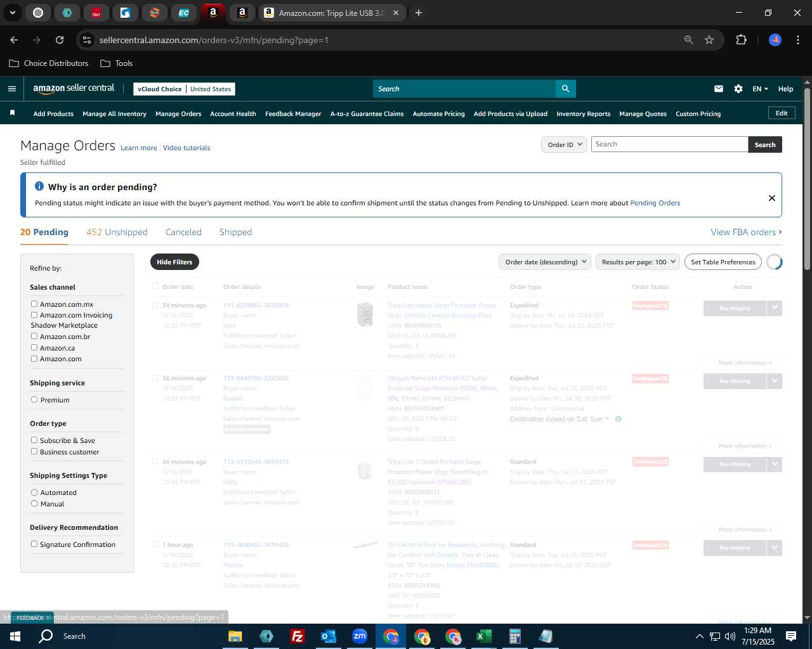Open the settings gear icon
812x649 pixels.
[738, 89]
